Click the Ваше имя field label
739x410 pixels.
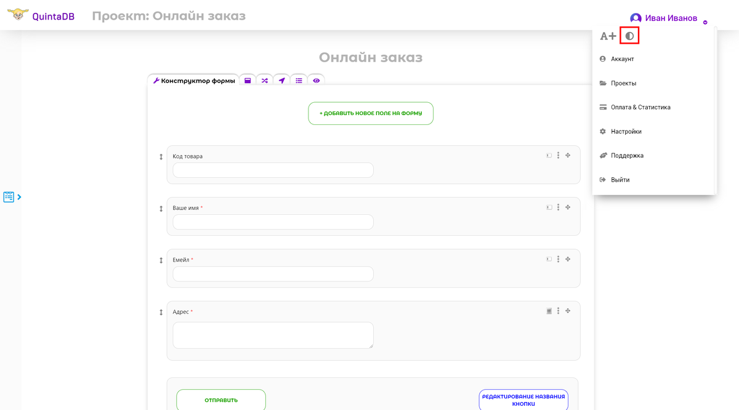click(186, 208)
